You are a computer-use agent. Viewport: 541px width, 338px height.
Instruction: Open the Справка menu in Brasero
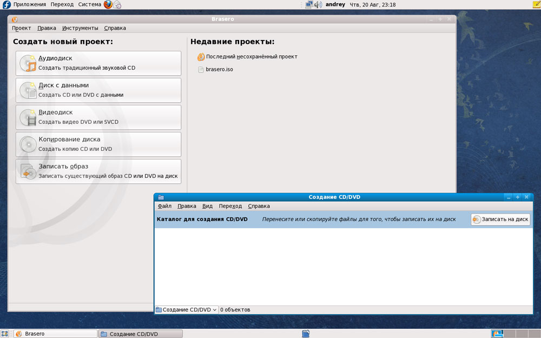click(x=115, y=28)
